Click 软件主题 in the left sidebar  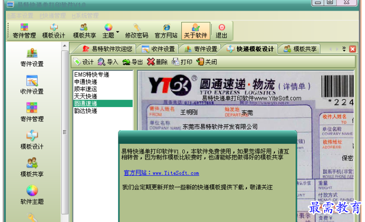[x=32, y=195]
